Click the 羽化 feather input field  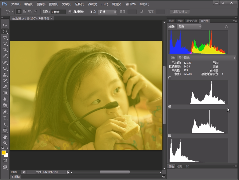click(58, 12)
